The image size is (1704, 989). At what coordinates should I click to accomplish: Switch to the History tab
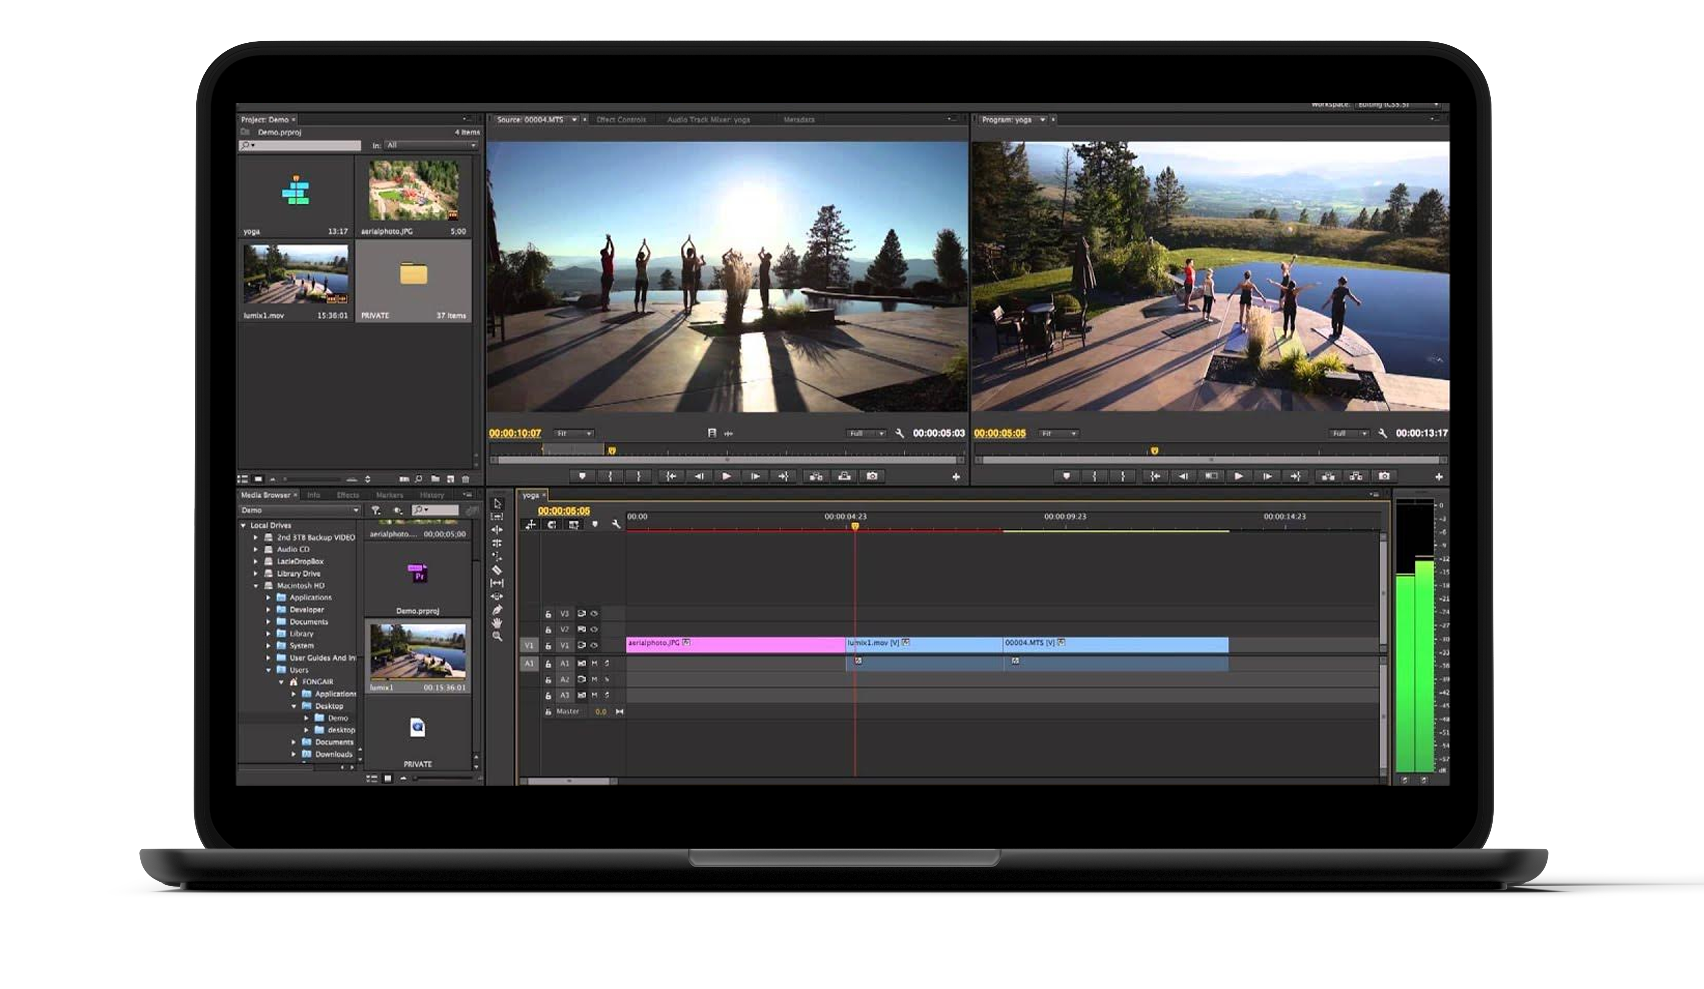(x=432, y=495)
